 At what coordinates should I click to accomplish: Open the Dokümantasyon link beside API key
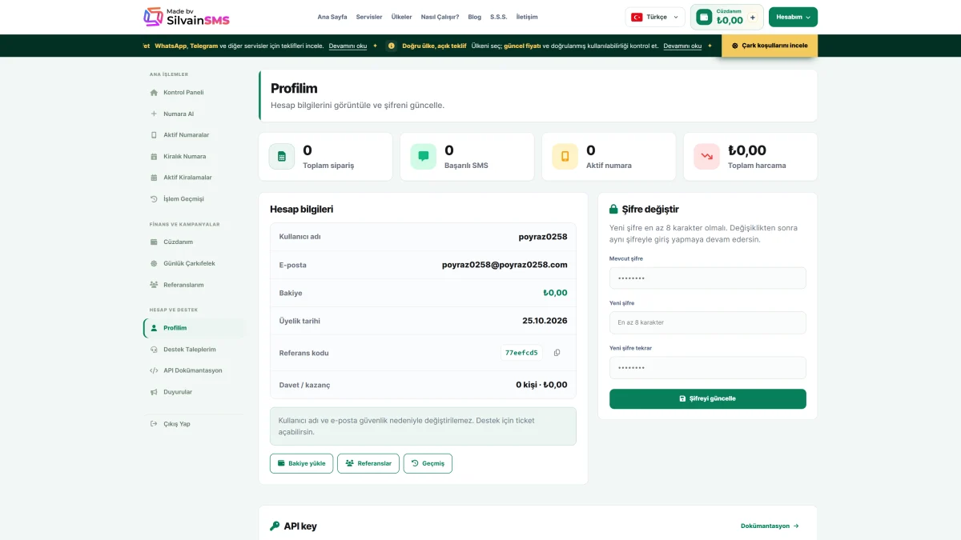(770, 526)
